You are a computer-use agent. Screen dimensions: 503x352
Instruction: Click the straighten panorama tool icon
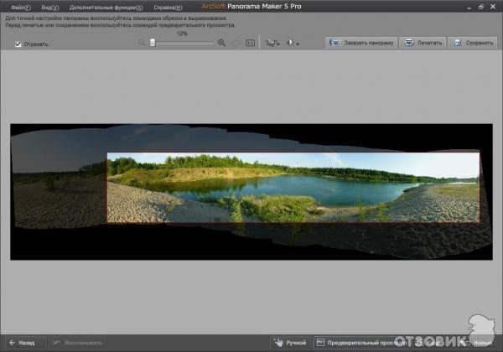269,42
